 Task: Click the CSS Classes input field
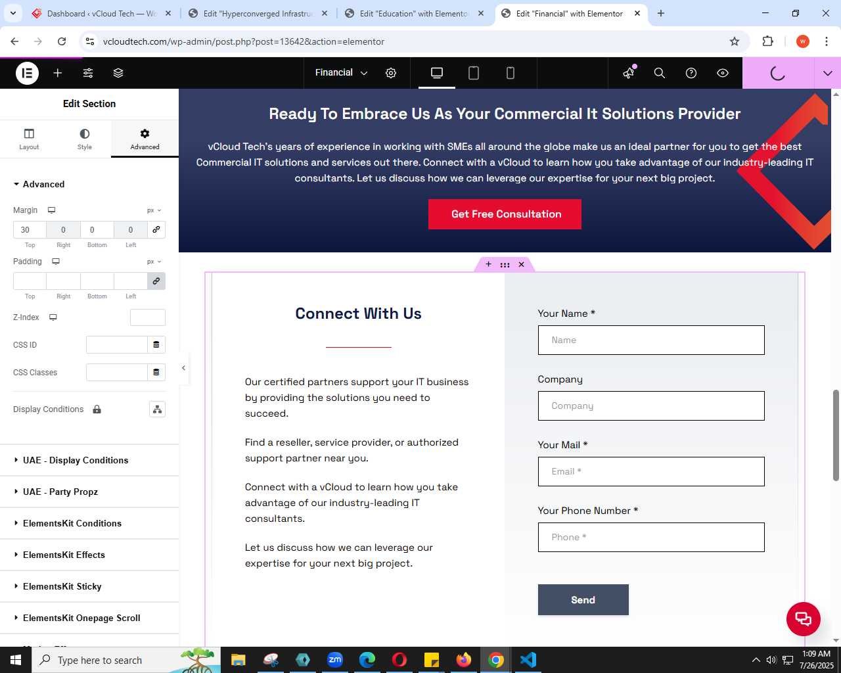click(117, 373)
